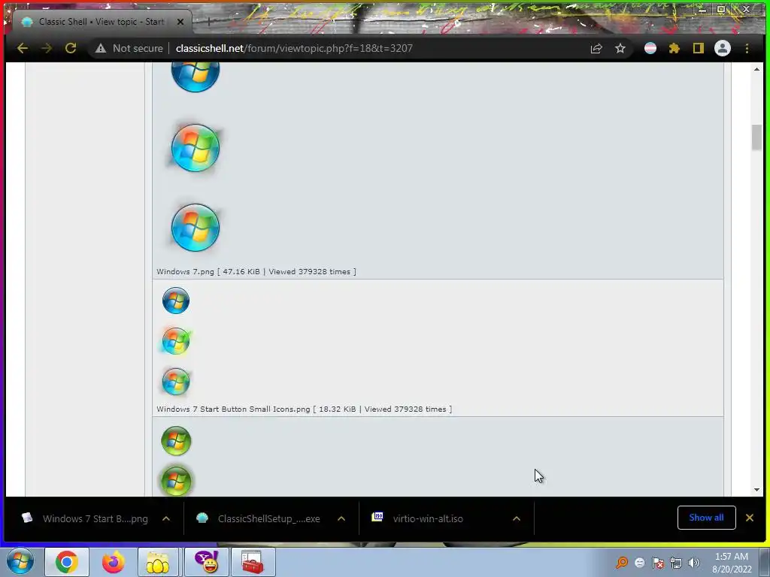Open the Chrome profile avatar
This screenshot has height=577, width=770.
point(723,48)
